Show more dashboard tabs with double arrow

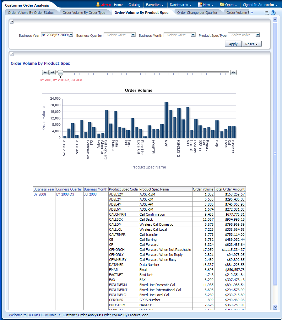tap(252, 13)
